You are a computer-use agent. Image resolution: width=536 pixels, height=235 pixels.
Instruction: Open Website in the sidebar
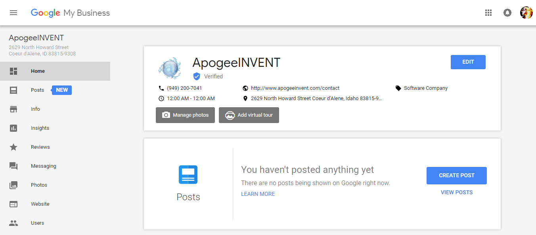(55, 204)
